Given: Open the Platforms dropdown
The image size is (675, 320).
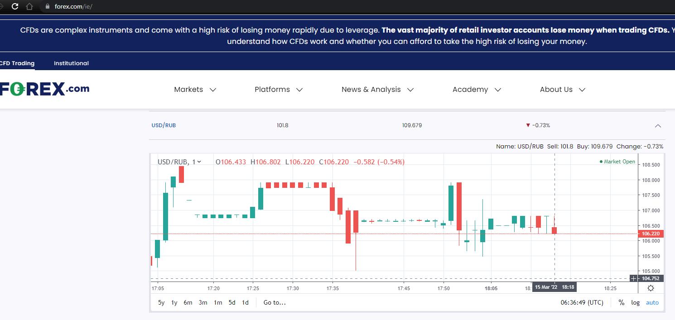Looking at the screenshot, I should pyautogui.click(x=279, y=90).
